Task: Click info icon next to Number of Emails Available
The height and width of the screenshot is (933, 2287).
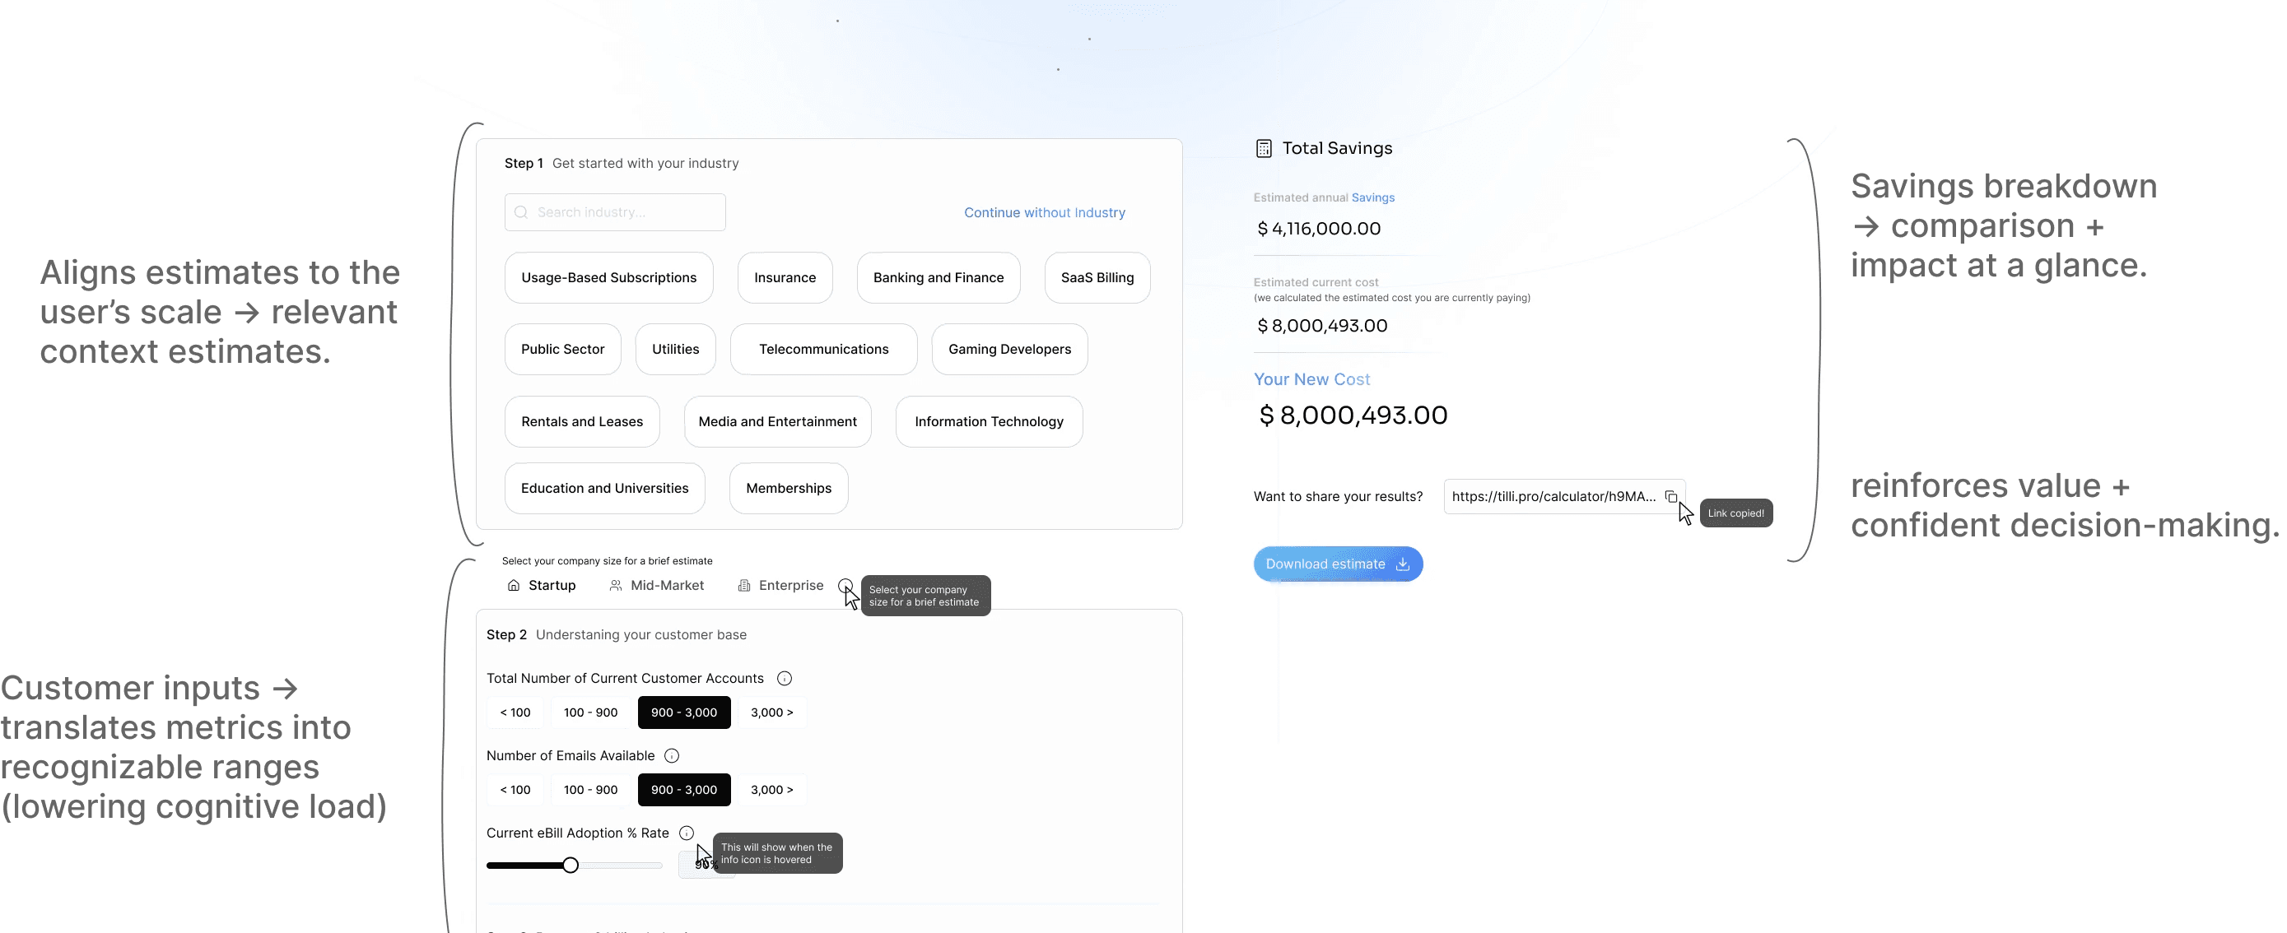Action: point(672,755)
